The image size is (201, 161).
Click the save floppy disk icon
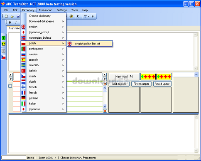18,16
